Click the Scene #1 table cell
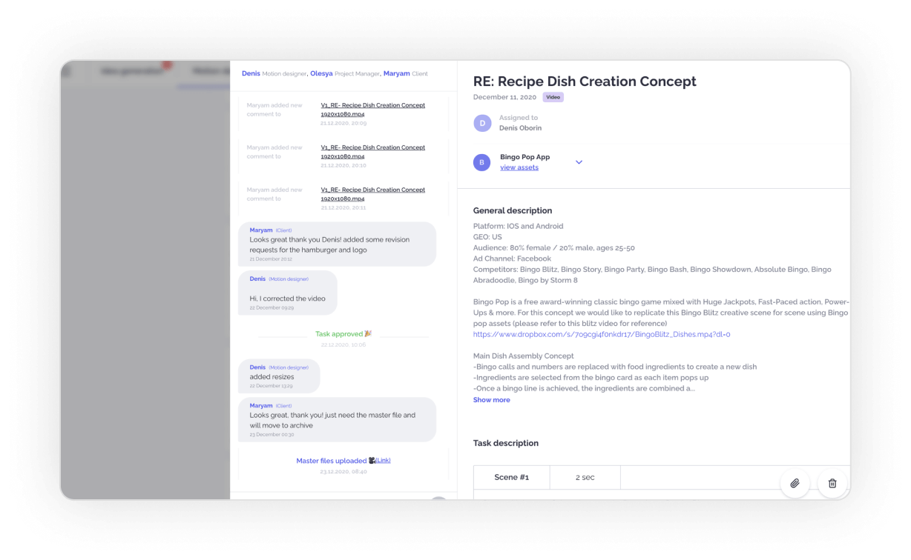The image size is (911, 560). 511,478
